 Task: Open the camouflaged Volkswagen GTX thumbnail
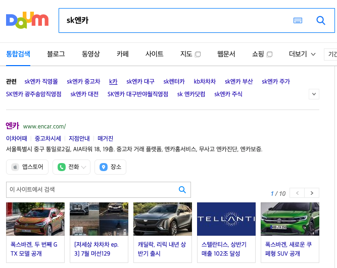click(x=35, y=219)
